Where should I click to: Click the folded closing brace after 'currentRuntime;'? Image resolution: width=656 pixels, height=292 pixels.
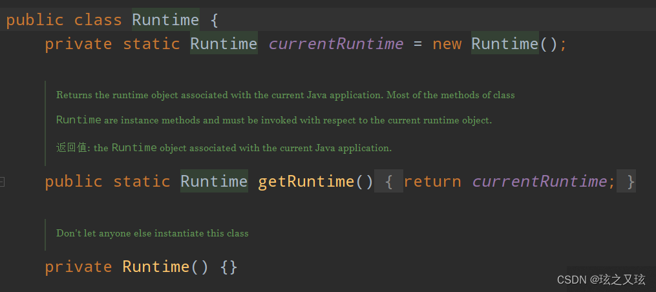tap(627, 181)
